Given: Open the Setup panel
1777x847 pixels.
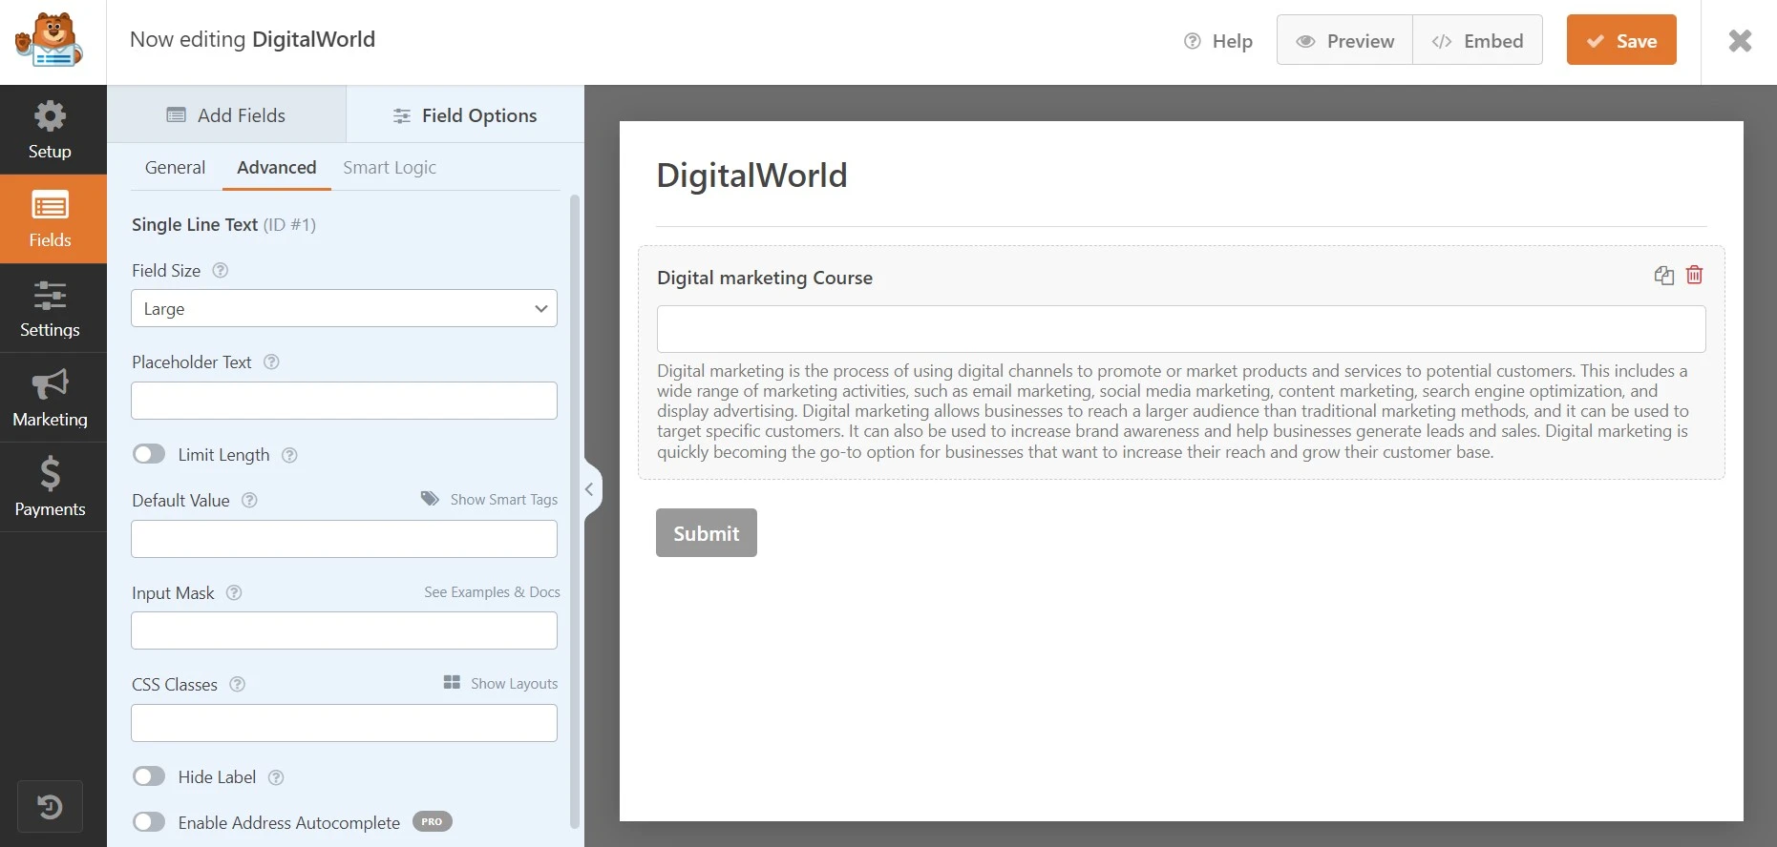Looking at the screenshot, I should 50,130.
